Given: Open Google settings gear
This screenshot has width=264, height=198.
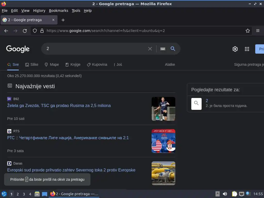Looking at the screenshot, I should [x=235, y=49].
